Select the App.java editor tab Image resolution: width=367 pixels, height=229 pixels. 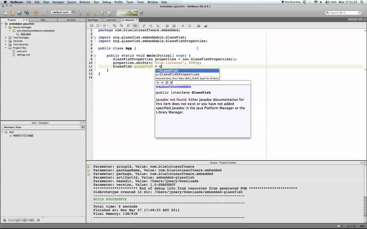click(x=129, y=20)
